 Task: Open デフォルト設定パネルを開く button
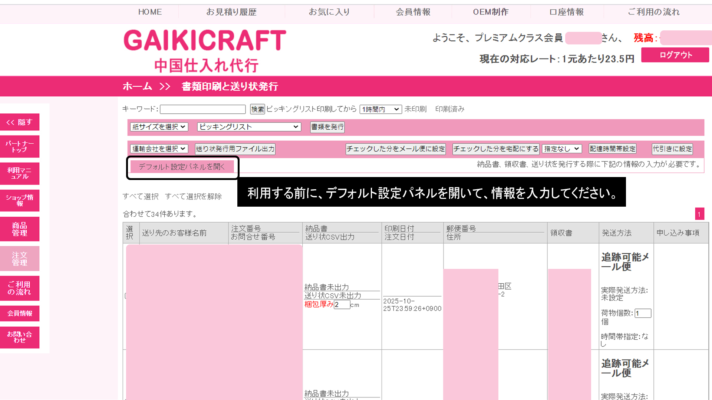(182, 167)
